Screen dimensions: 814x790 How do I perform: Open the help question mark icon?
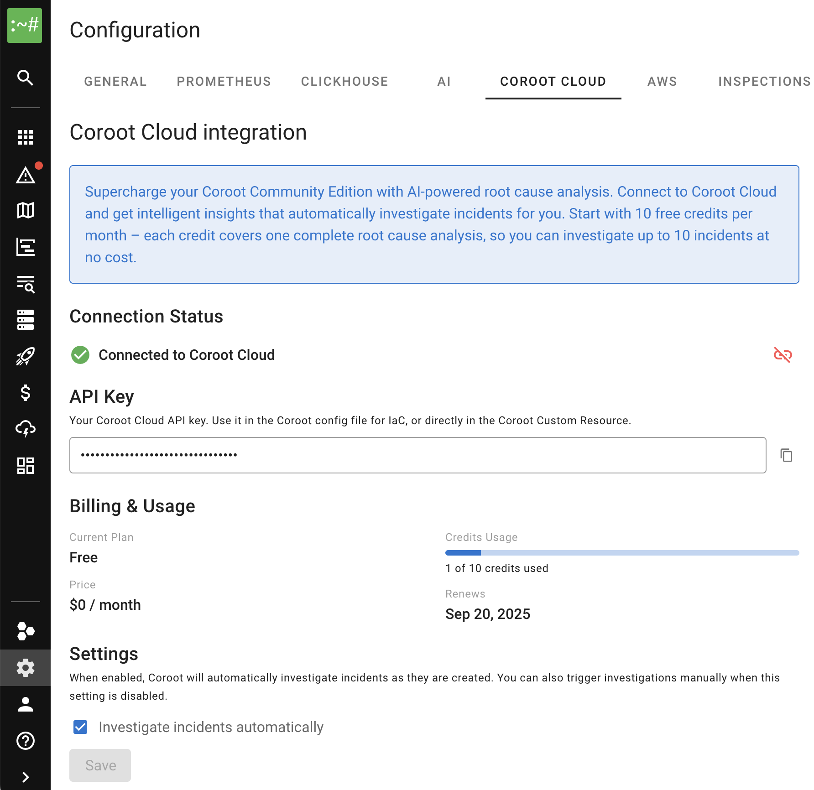tap(26, 741)
